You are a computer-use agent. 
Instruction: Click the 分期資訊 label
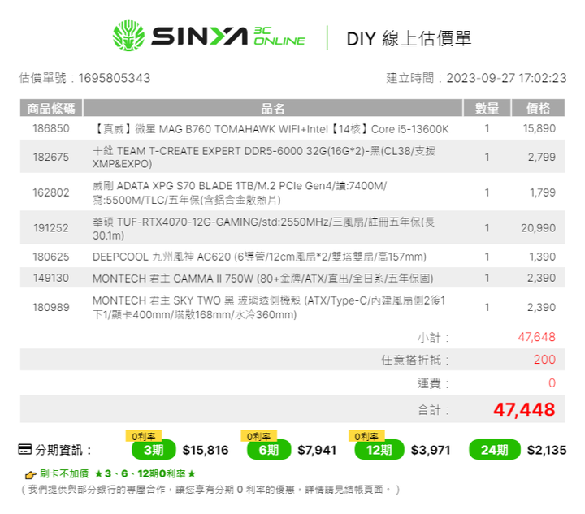(x=63, y=450)
